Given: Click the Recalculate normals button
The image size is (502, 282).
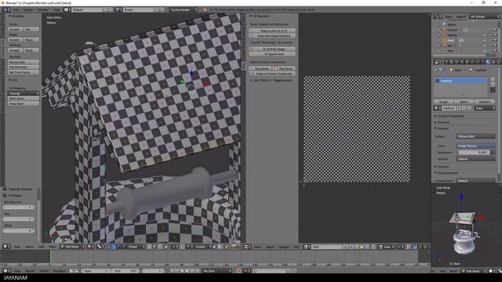Looking at the screenshot, I should point(24,62).
